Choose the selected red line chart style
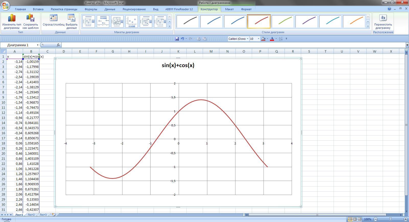Screen dimensions: 409x222 tap(259, 21)
